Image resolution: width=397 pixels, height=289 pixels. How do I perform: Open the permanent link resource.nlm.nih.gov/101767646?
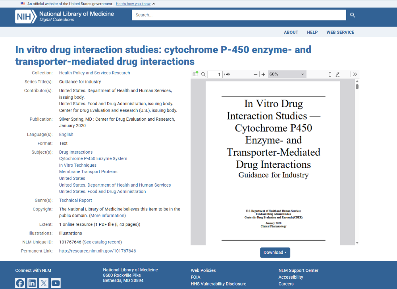tap(98, 251)
